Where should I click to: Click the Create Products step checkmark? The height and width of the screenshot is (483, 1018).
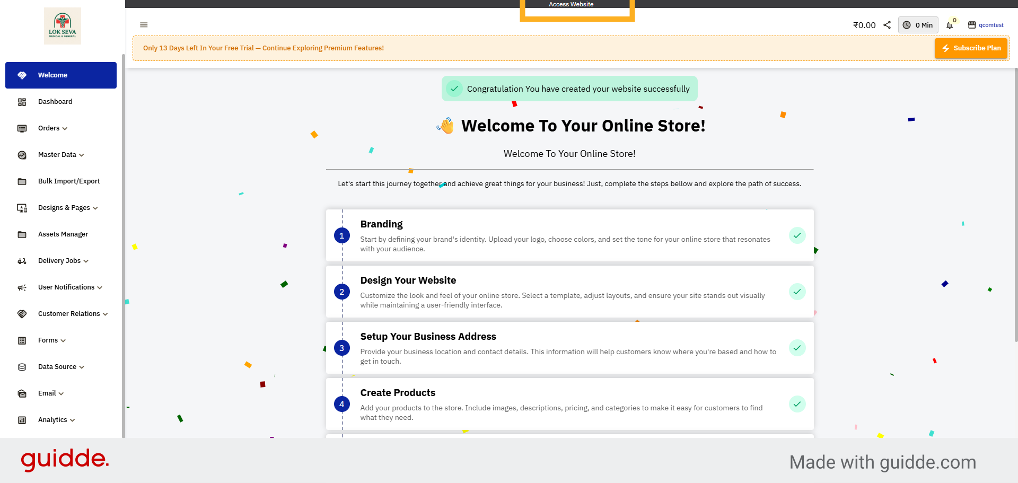(797, 404)
